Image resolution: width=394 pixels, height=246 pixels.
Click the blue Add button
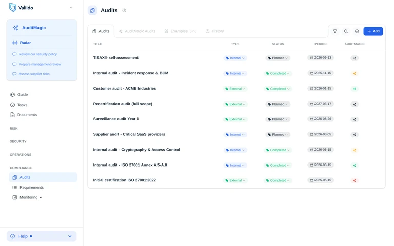tap(373, 31)
